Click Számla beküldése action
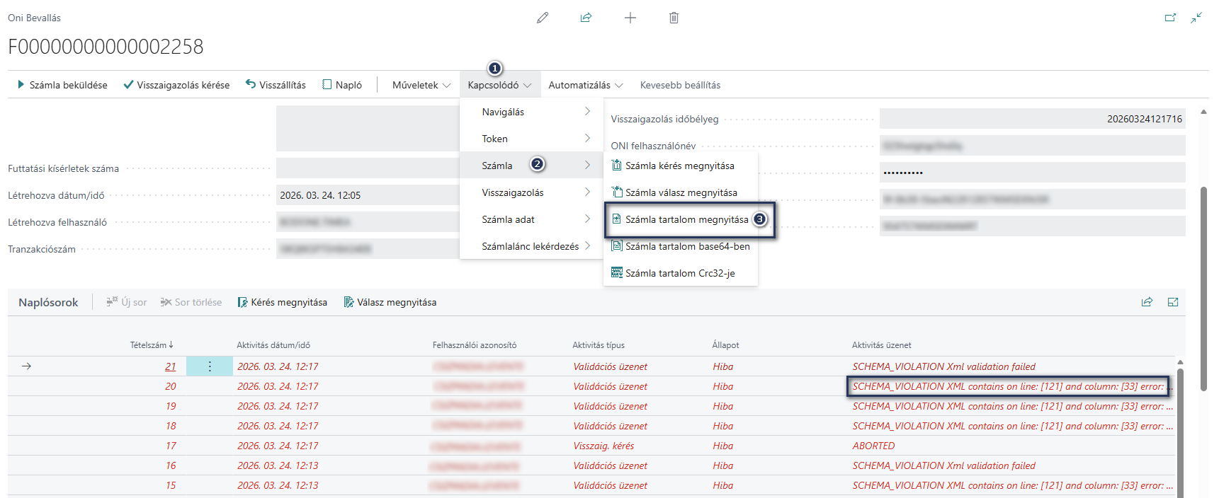Screen dimensions: 1219x498 pyautogui.click(x=62, y=85)
